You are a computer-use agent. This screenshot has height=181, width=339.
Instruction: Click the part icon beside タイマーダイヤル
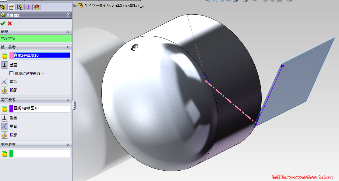pos(80,5)
